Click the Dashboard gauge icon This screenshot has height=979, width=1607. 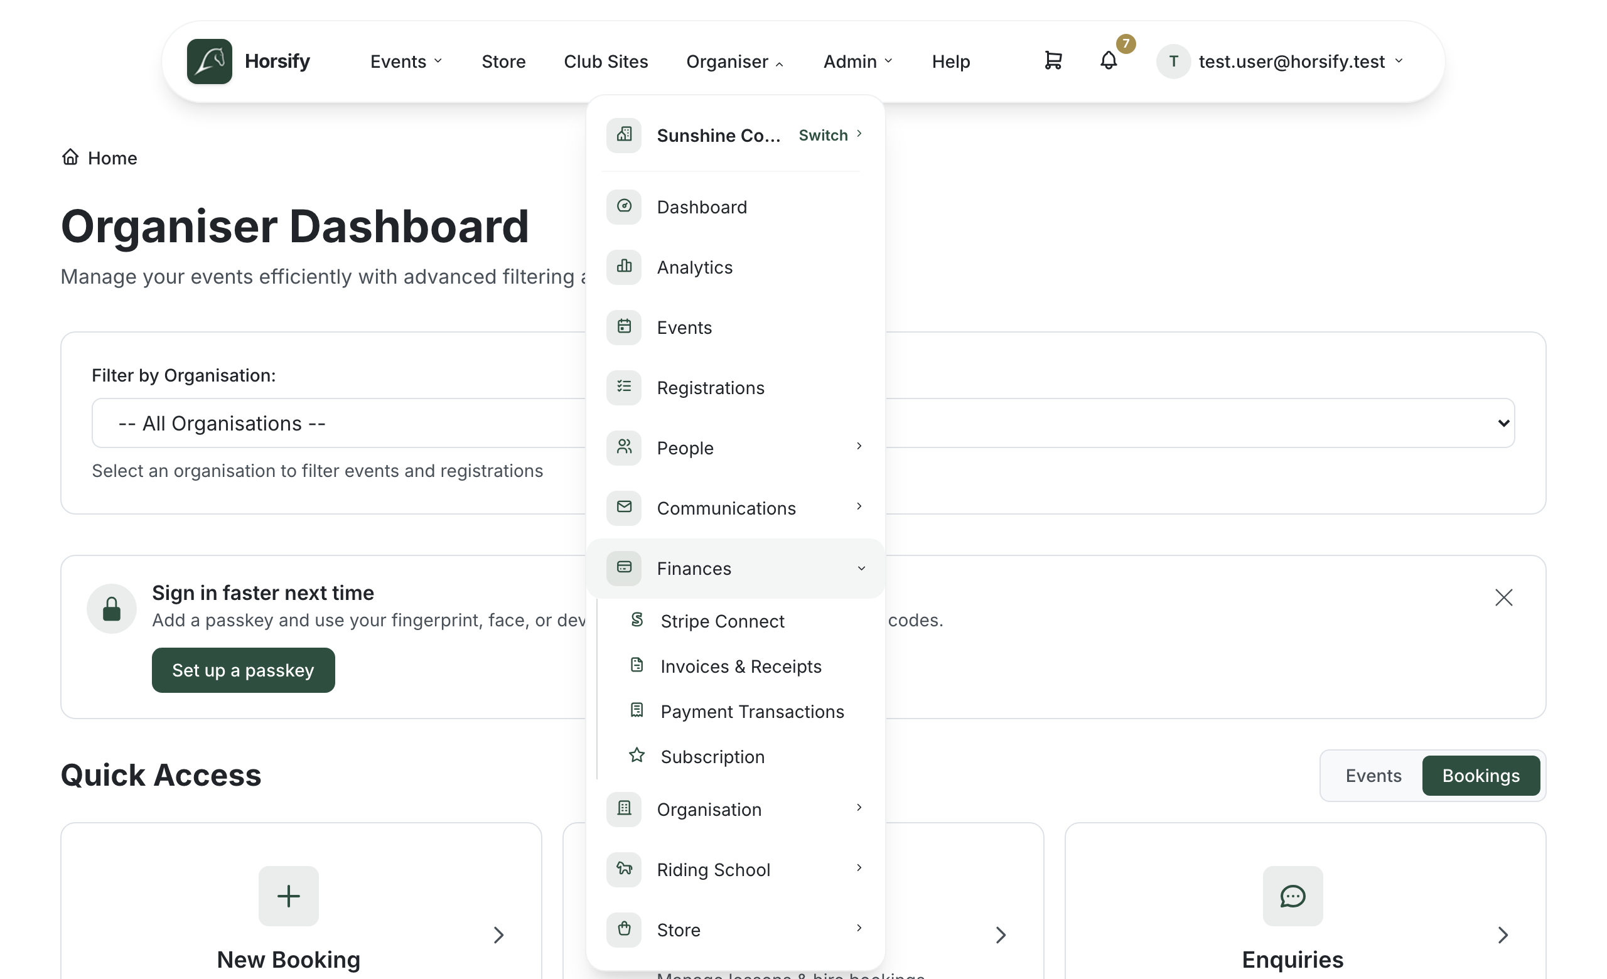tap(624, 206)
